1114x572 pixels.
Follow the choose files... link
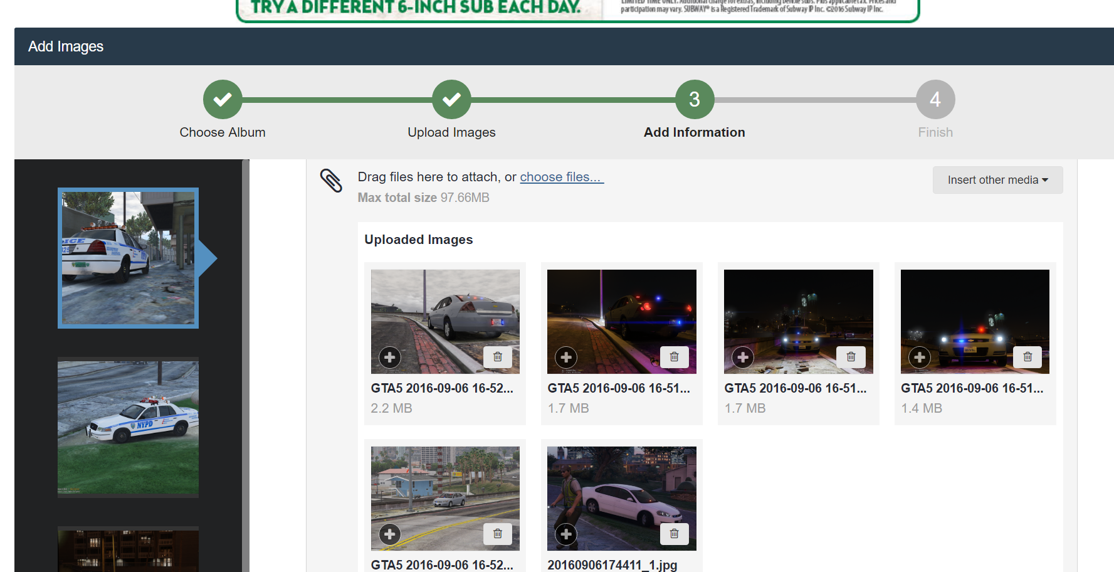point(562,177)
